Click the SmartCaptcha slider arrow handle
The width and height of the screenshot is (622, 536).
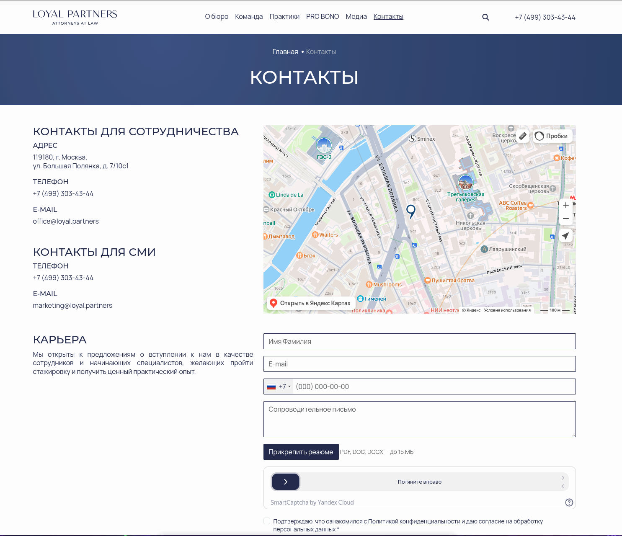point(286,482)
